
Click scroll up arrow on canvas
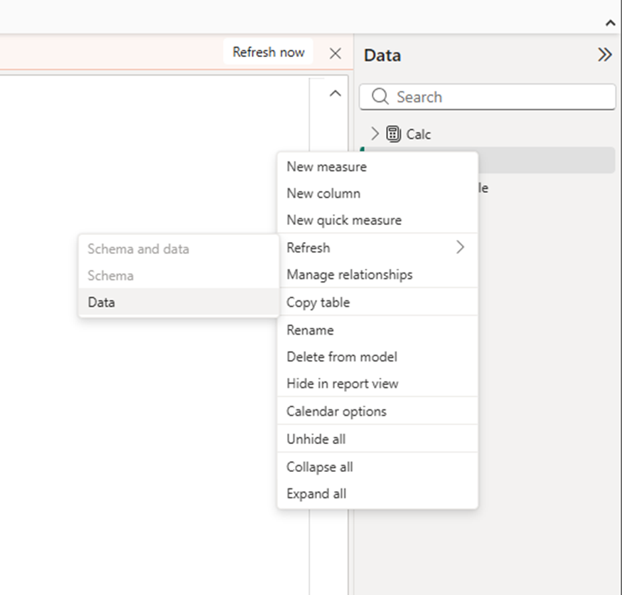[336, 93]
